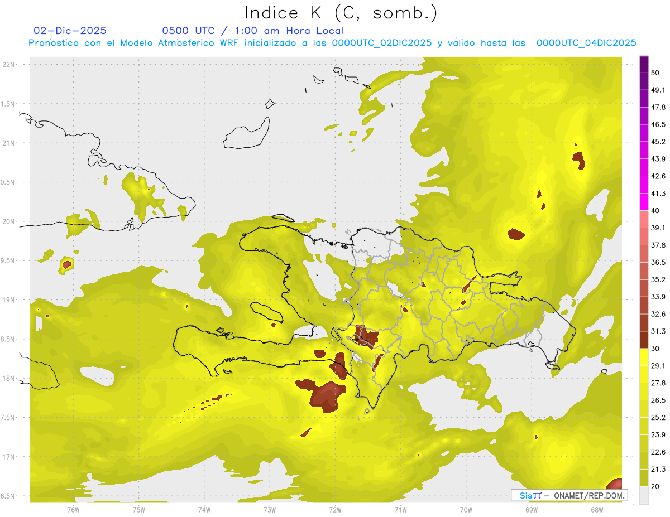Click the longitude label '69W'
670x517 pixels.
pyautogui.click(x=532, y=509)
